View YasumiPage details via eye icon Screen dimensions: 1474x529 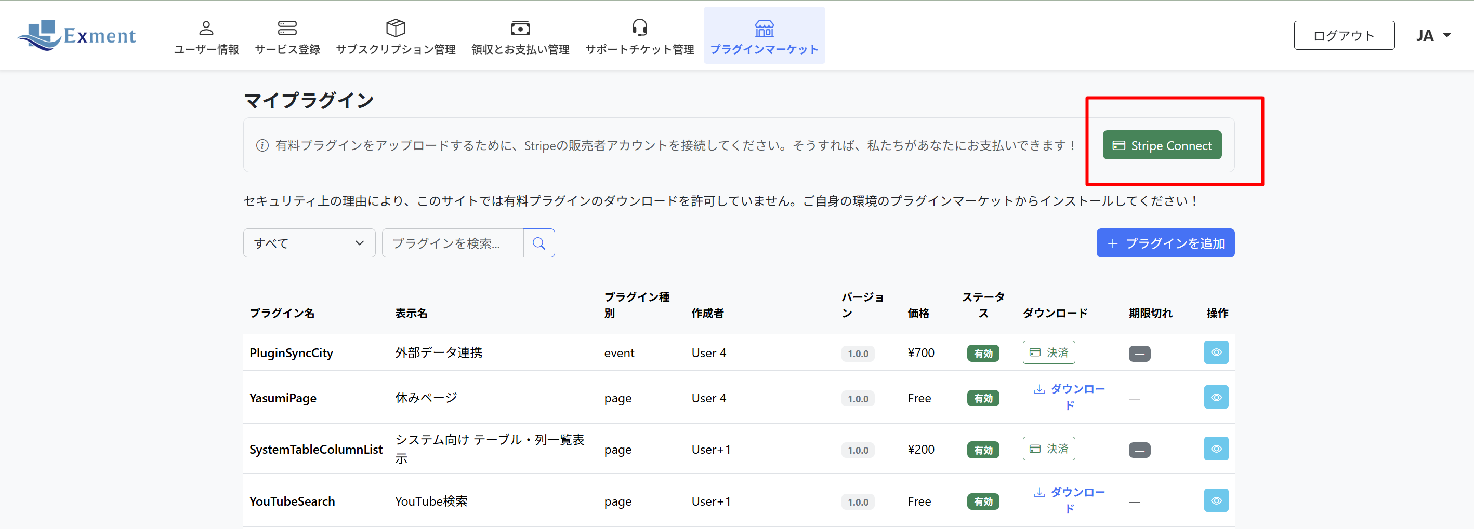pos(1216,397)
